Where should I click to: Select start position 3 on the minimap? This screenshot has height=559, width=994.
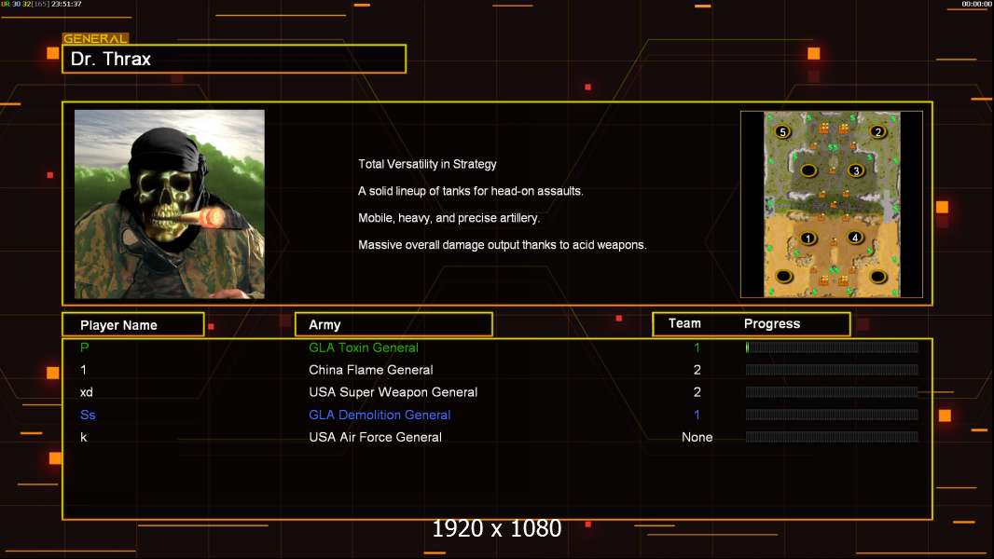pos(856,170)
